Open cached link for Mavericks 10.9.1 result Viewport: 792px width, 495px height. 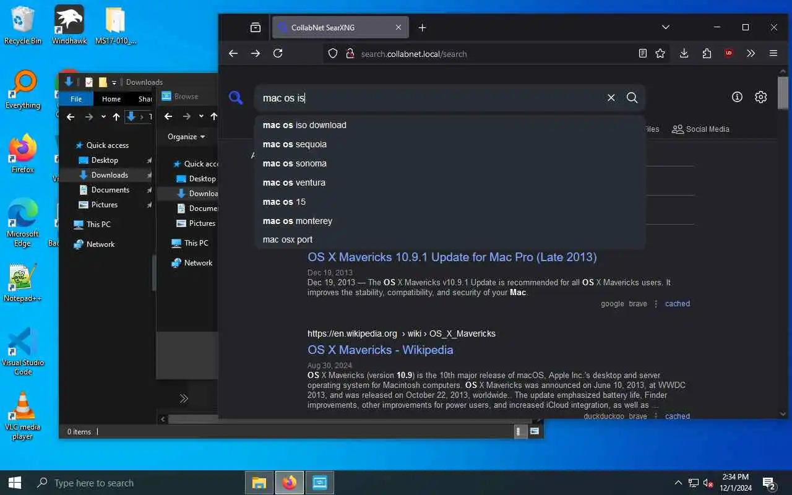pyautogui.click(x=678, y=304)
